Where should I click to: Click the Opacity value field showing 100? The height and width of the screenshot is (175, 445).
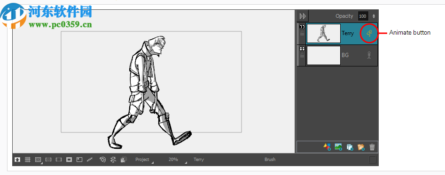pos(363,16)
